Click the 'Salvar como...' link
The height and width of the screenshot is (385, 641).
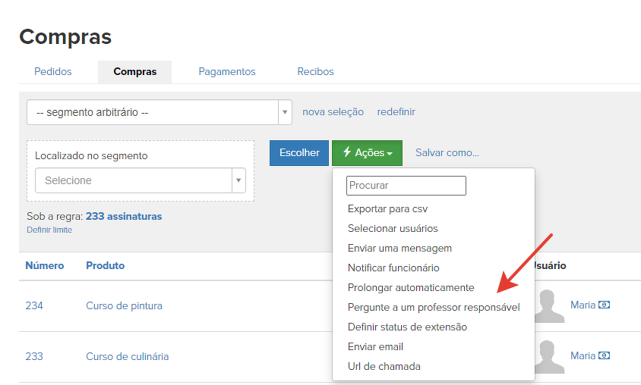pos(447,152)
